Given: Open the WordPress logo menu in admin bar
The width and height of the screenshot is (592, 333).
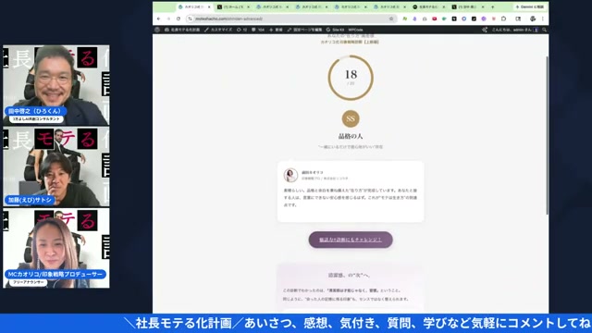Looking at the screenshot, I should click(157, 30).
